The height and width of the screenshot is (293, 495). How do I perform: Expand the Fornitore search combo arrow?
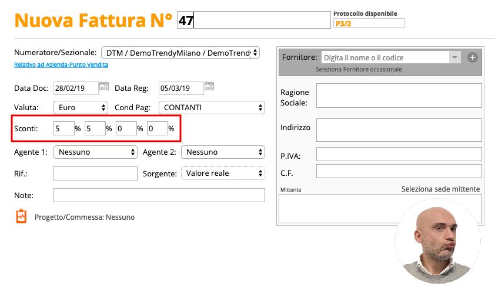click(454, 57)
